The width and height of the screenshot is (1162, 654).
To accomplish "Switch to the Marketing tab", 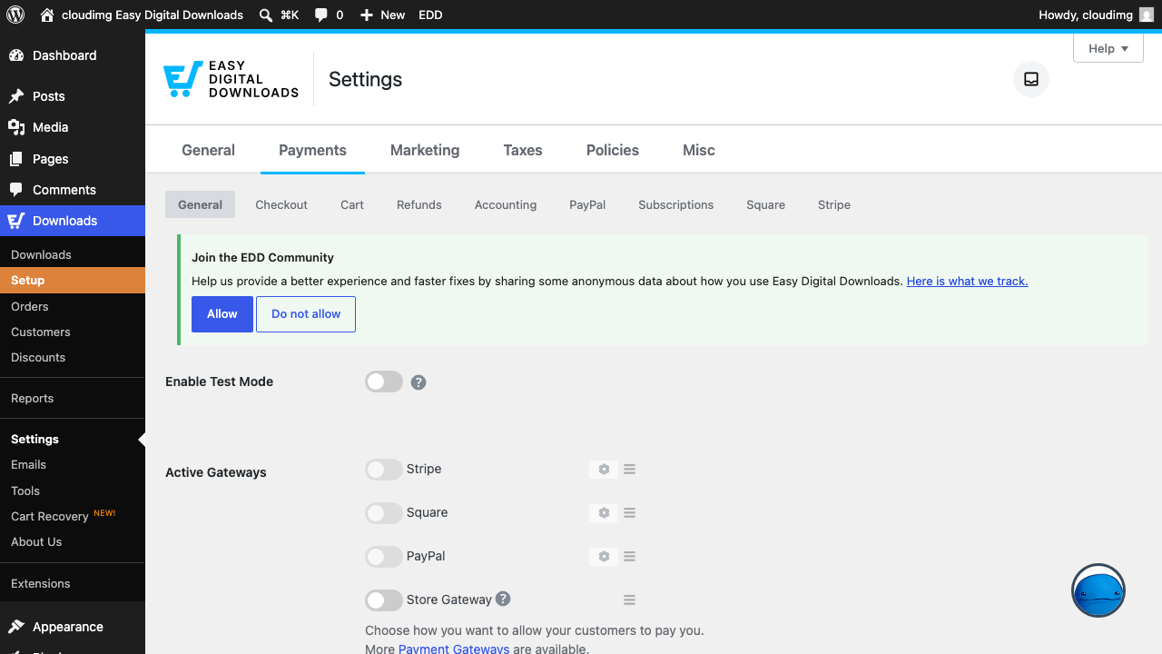I will point(425,150).
